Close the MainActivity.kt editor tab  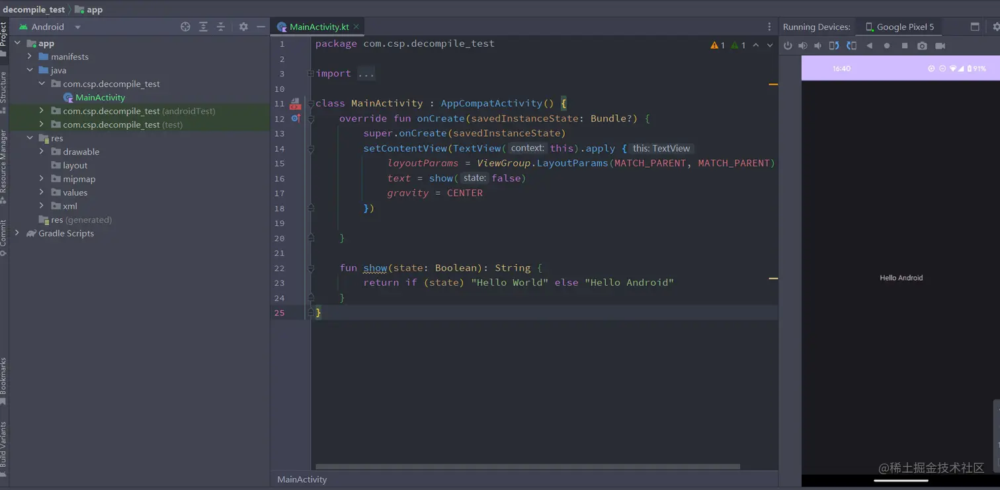point(356,27)
